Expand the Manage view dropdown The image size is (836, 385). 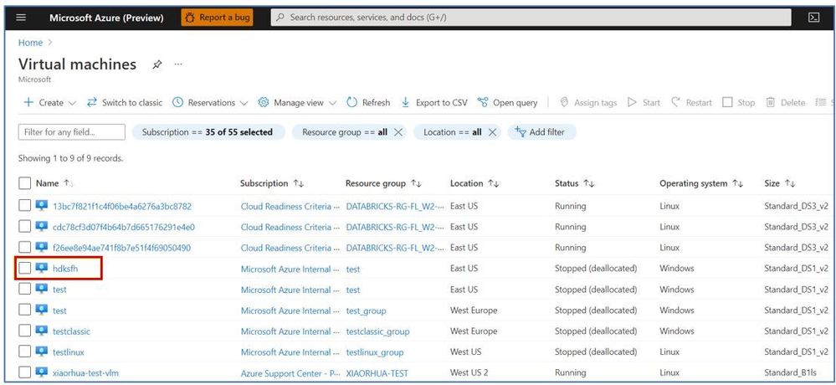click(x=297, y=102)
